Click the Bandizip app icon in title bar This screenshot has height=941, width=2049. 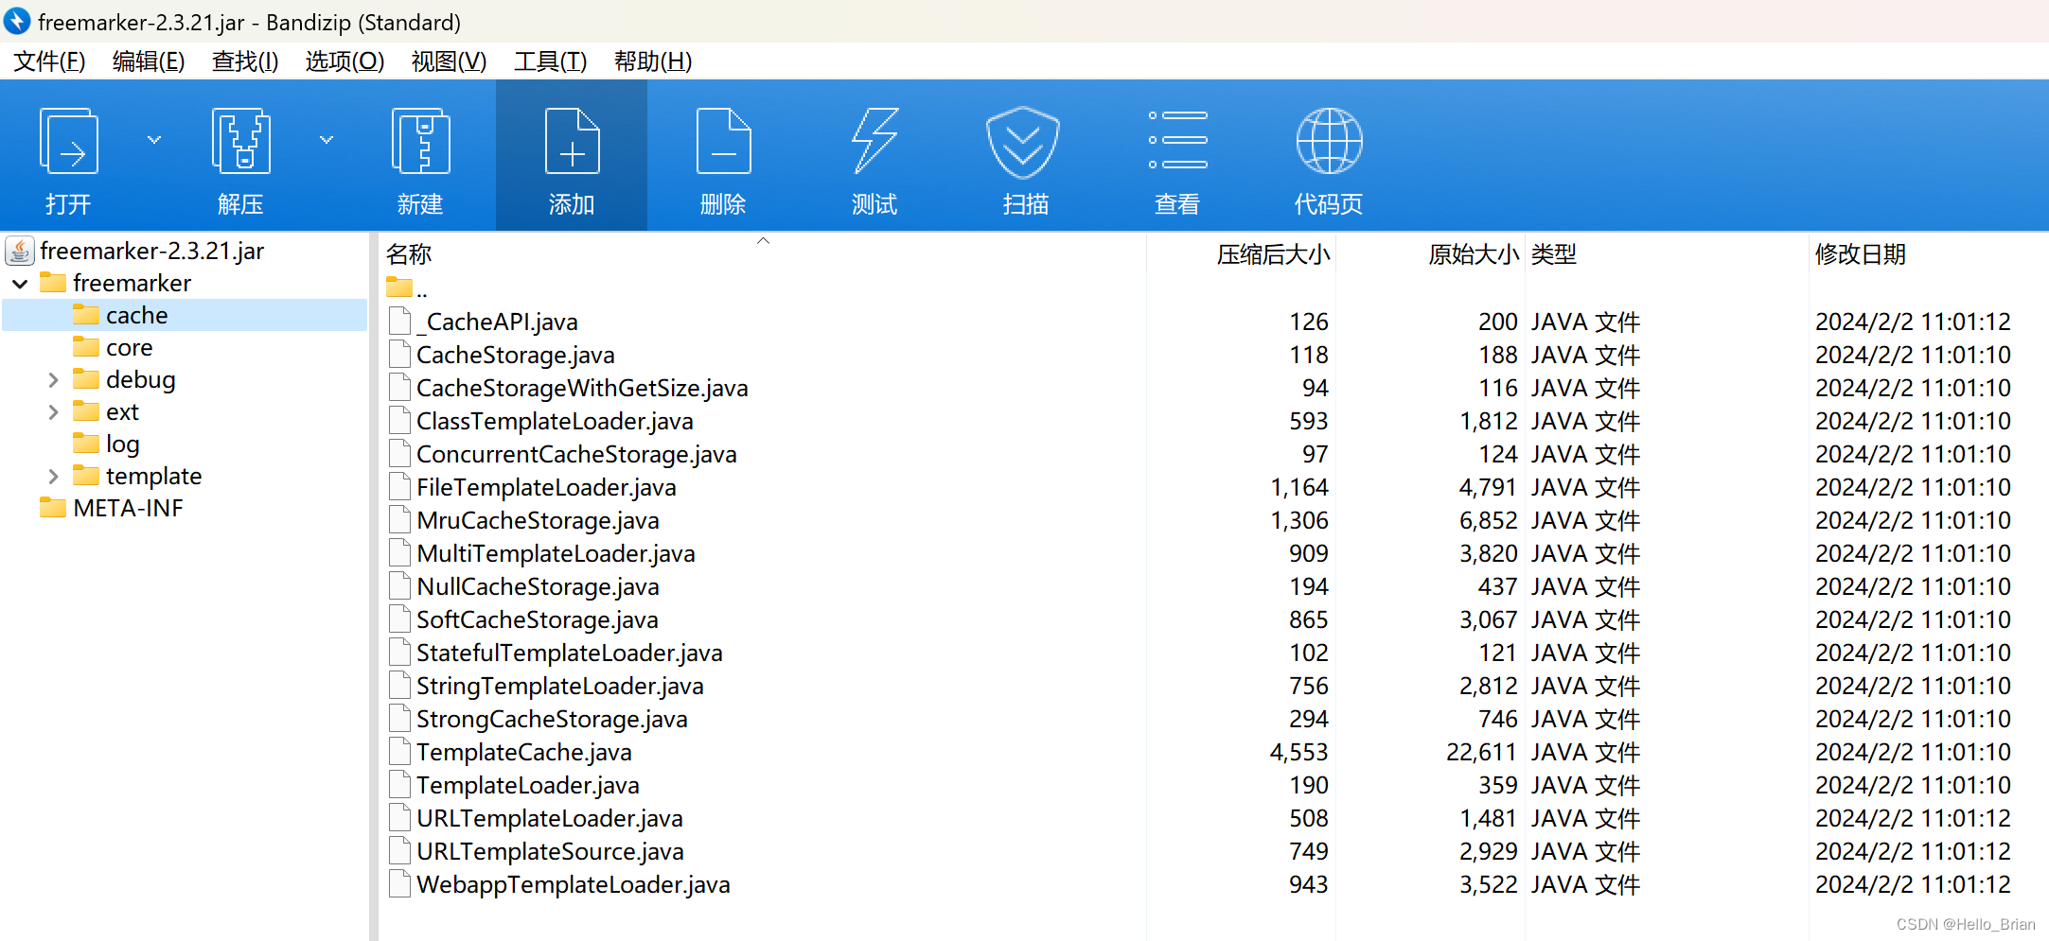(17, 21)
